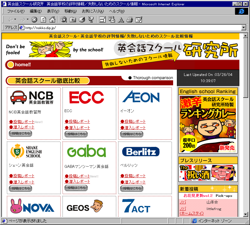Click the Edit page toolbar icon

click(139, 20)
